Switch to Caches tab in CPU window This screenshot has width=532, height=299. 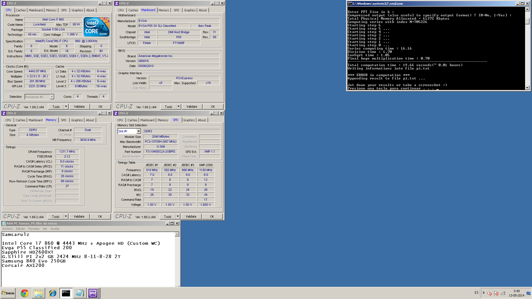click(x=21, y=10)
